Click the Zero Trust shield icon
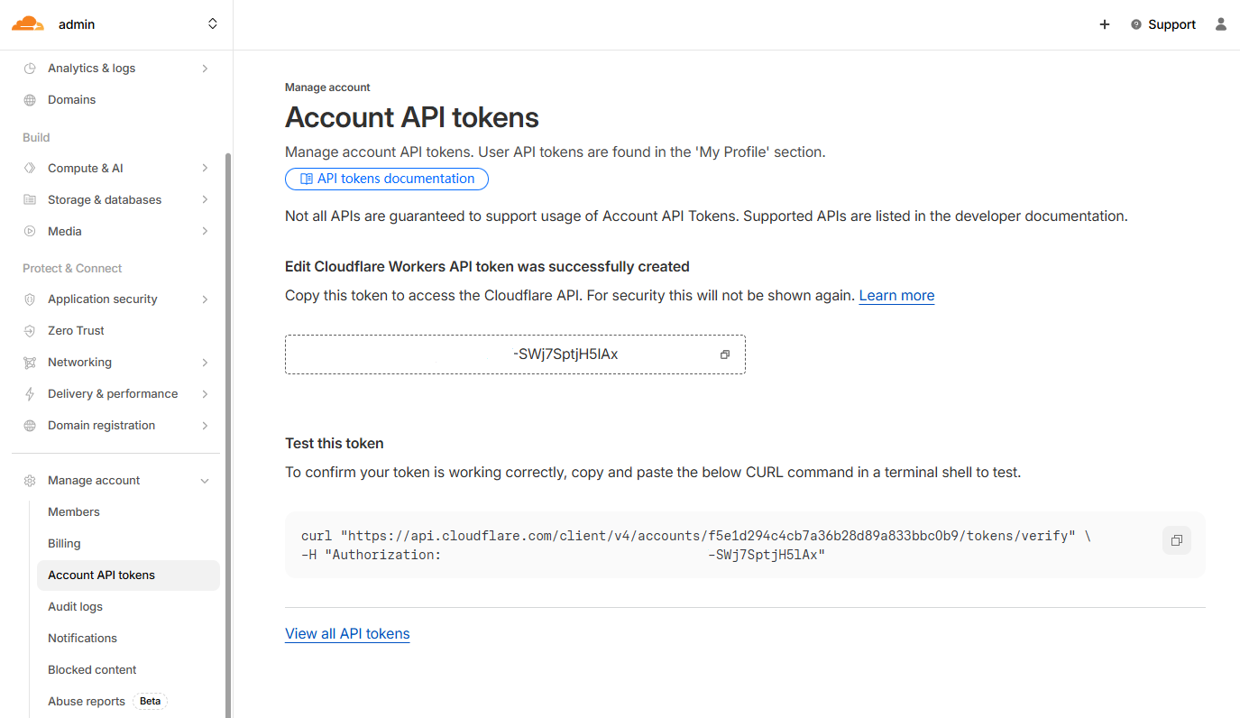Viewport: 1240px width, 718px height. coord(30,331)
